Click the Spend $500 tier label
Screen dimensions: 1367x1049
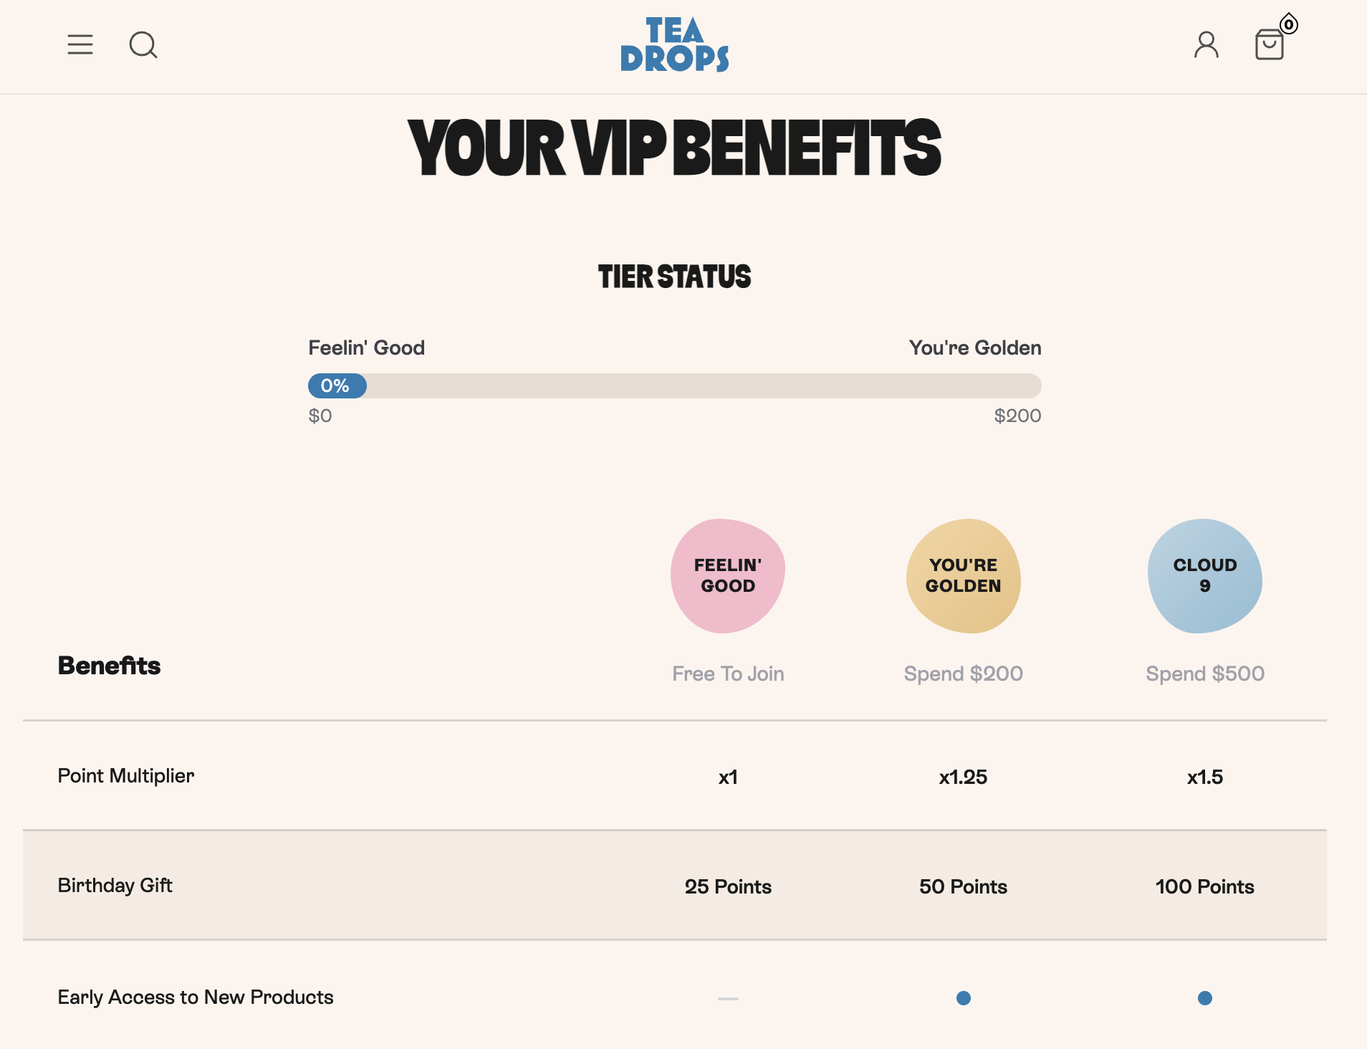pos(1205,674)
